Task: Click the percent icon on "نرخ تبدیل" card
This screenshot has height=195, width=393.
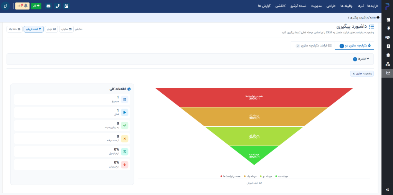Action: 125,152
